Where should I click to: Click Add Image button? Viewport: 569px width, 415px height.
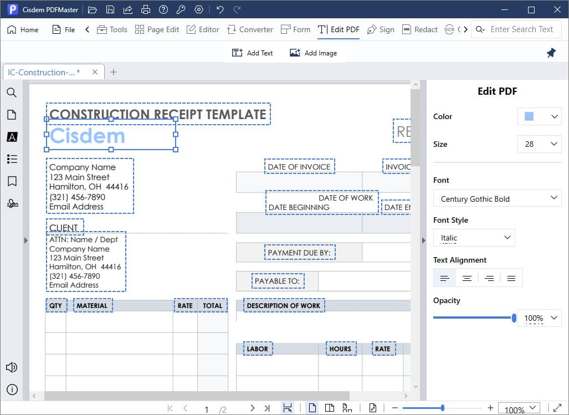tap(313, 53)
